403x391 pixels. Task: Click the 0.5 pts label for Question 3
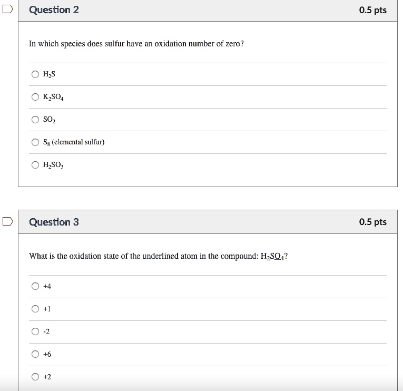[x=372, y=222]
